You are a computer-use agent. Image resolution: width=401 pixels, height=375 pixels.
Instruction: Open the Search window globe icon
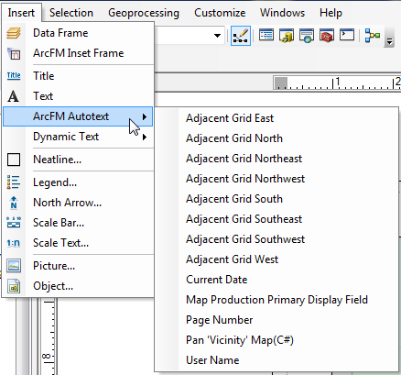click(x=307, y=36)
